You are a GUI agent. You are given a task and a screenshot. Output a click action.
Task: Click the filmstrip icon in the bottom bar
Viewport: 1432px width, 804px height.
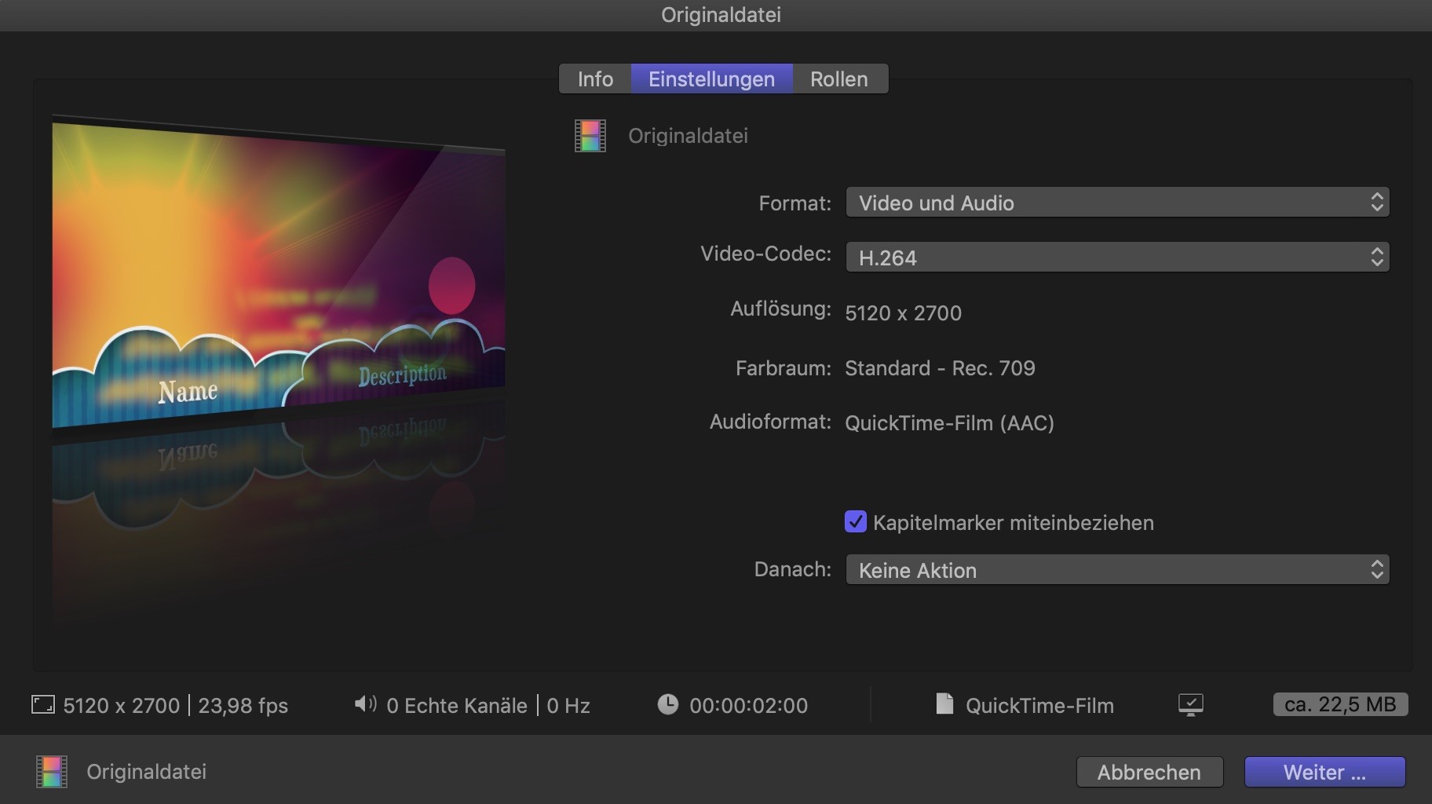coord(52,772)
